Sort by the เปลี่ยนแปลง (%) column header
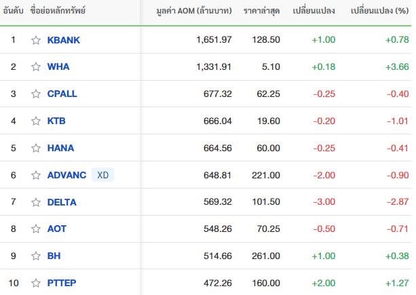The image size is (416, 295). [x=379, y=11]
